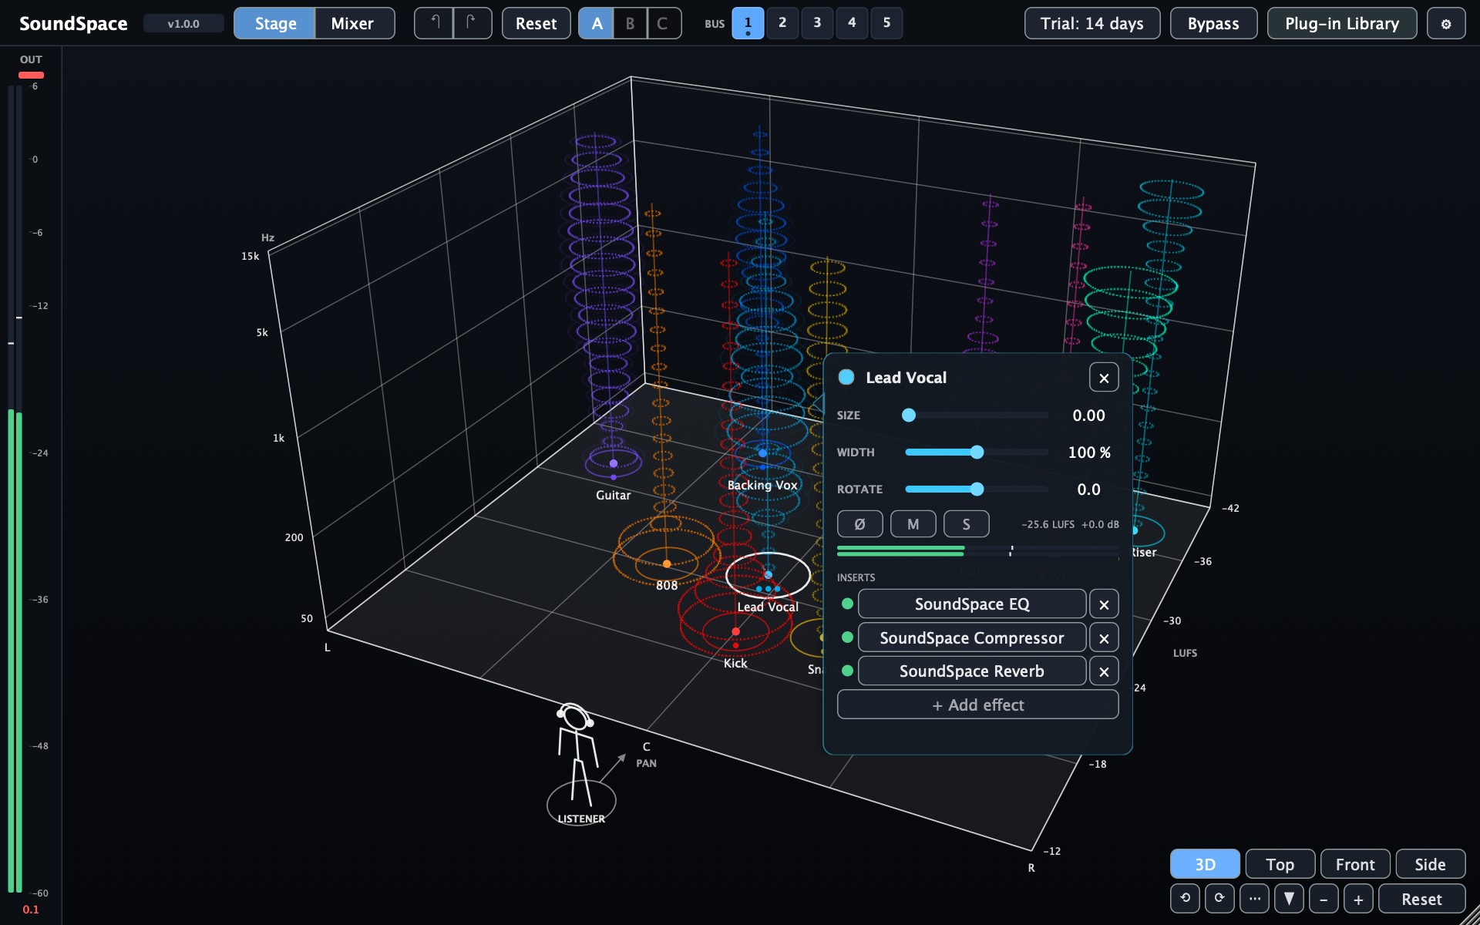Rotate view clockwise
Image resolution: width=1480 pixels, height=925 pixels.
click(x=1219, y=898)
